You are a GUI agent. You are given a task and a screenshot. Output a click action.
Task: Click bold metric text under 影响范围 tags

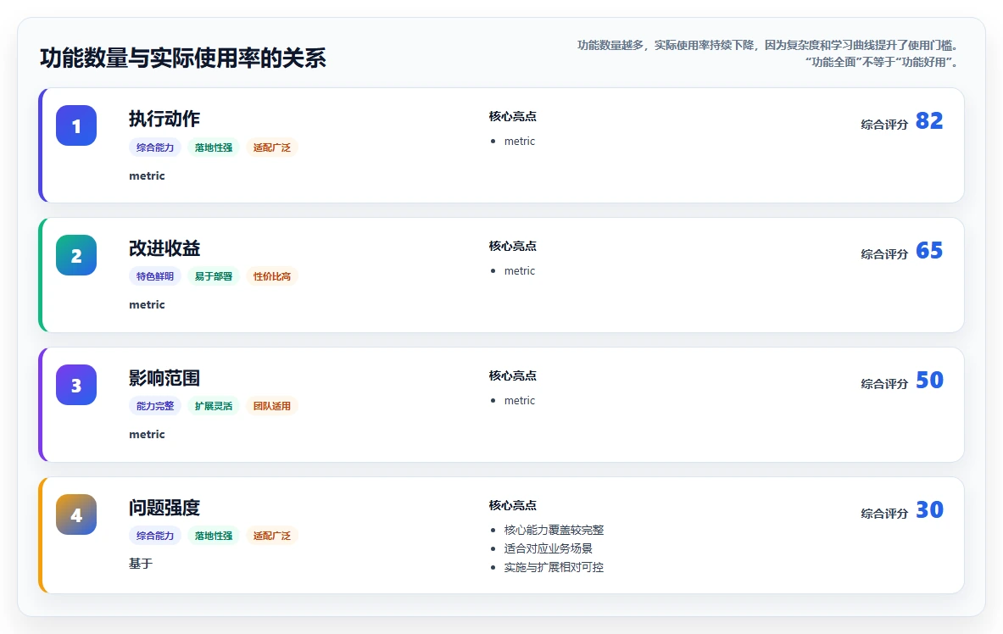(x=148, y=435)
